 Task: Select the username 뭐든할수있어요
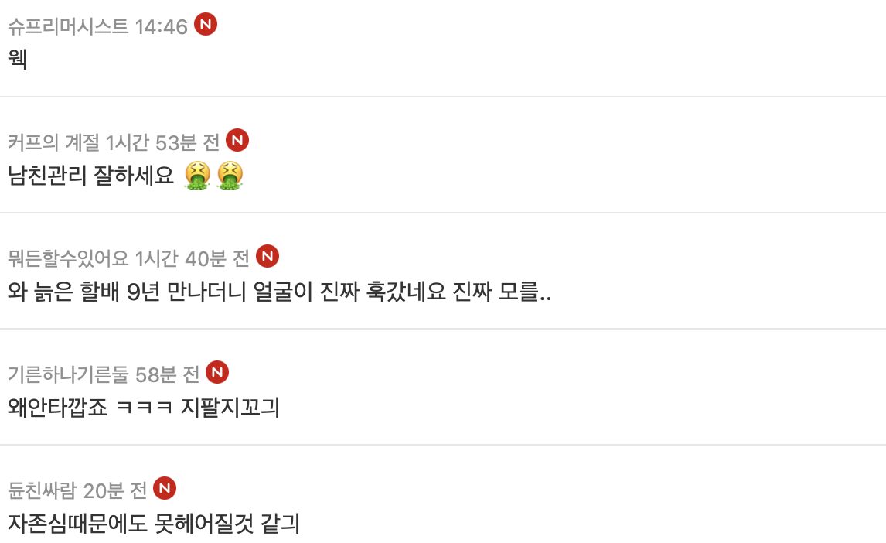pos(68,258)
